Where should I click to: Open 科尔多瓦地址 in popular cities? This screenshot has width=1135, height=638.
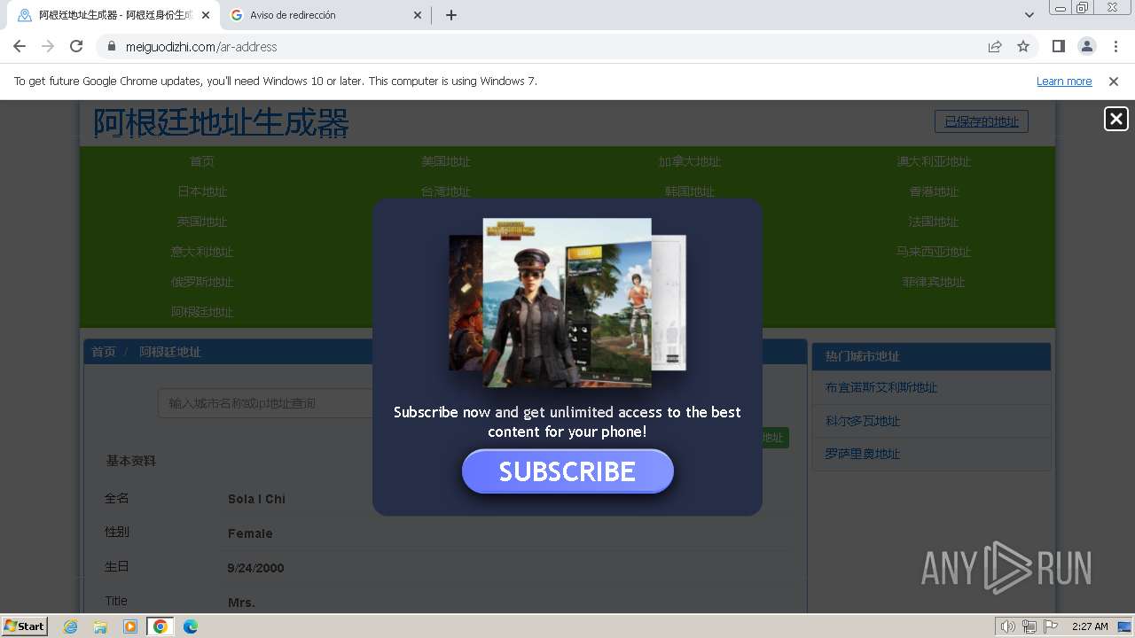(x=863, y=421)
